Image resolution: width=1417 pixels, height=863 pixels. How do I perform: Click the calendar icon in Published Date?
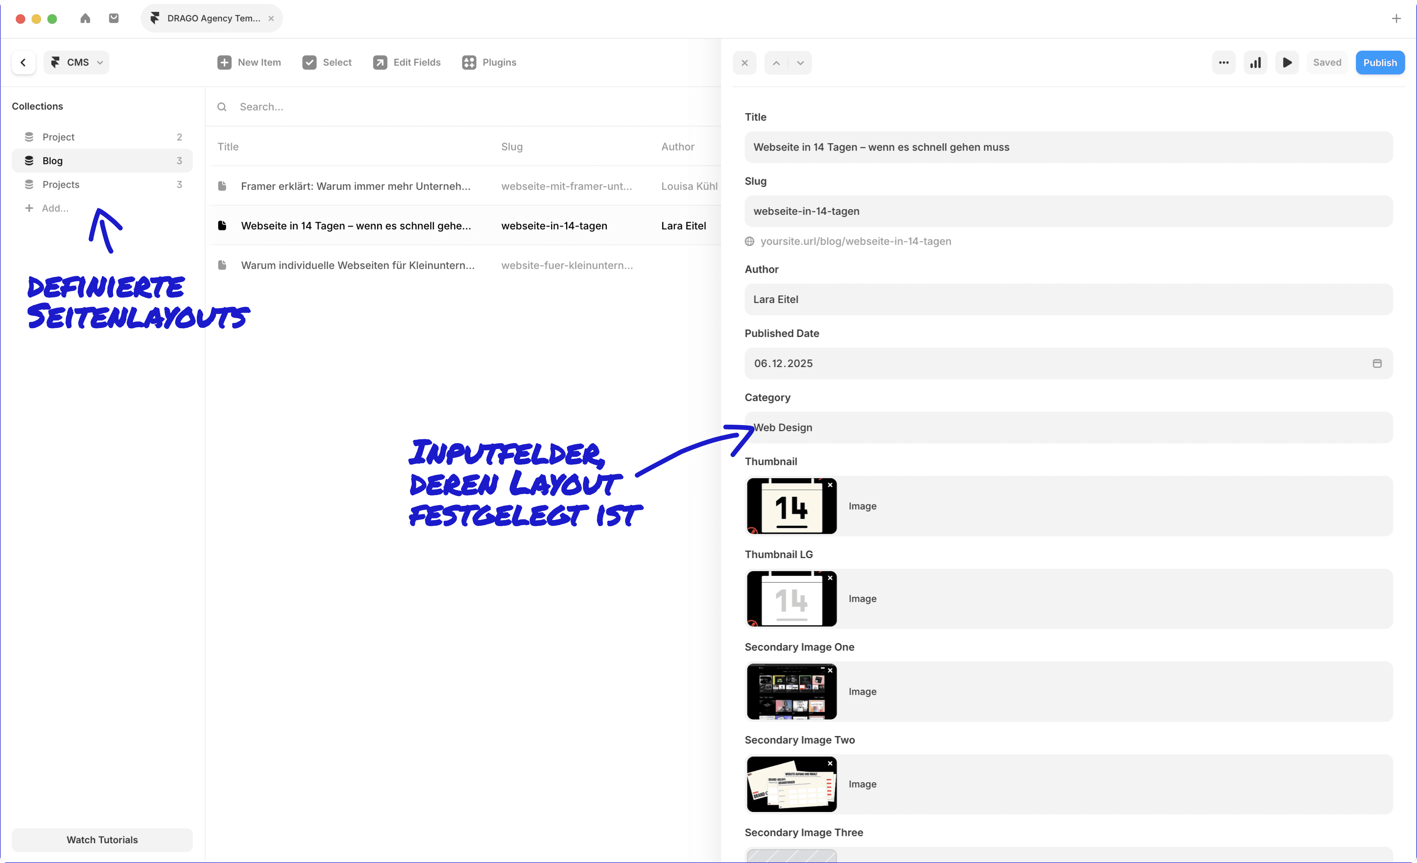(1377, 364)
